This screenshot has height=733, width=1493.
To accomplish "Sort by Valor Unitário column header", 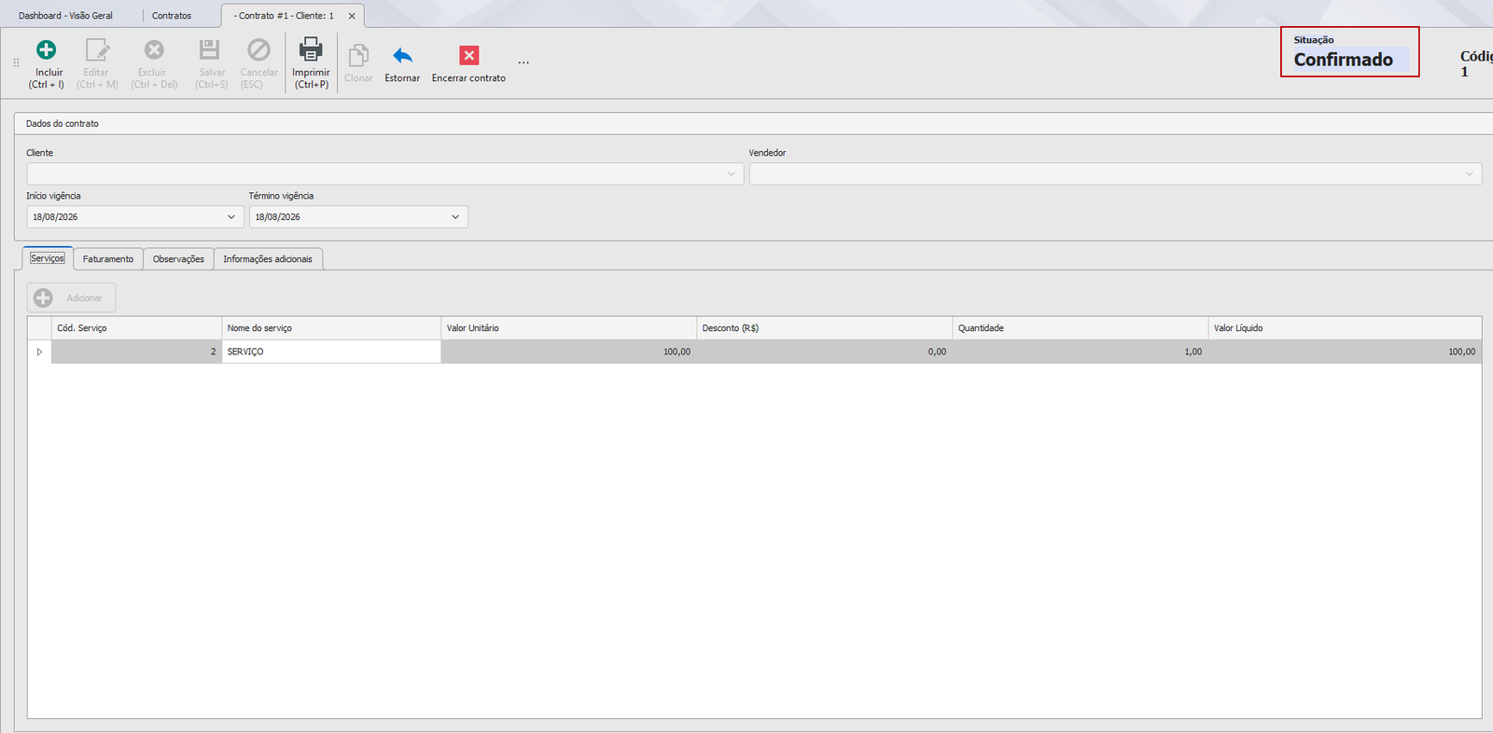I will [x=568, y=328].
